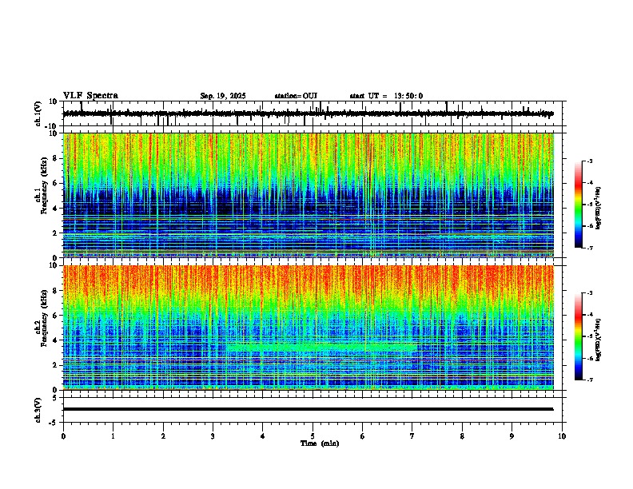Click time axis tick label "7"
Image resolution: width=633 pixels, height=489 pixels.
pos(412,436)
